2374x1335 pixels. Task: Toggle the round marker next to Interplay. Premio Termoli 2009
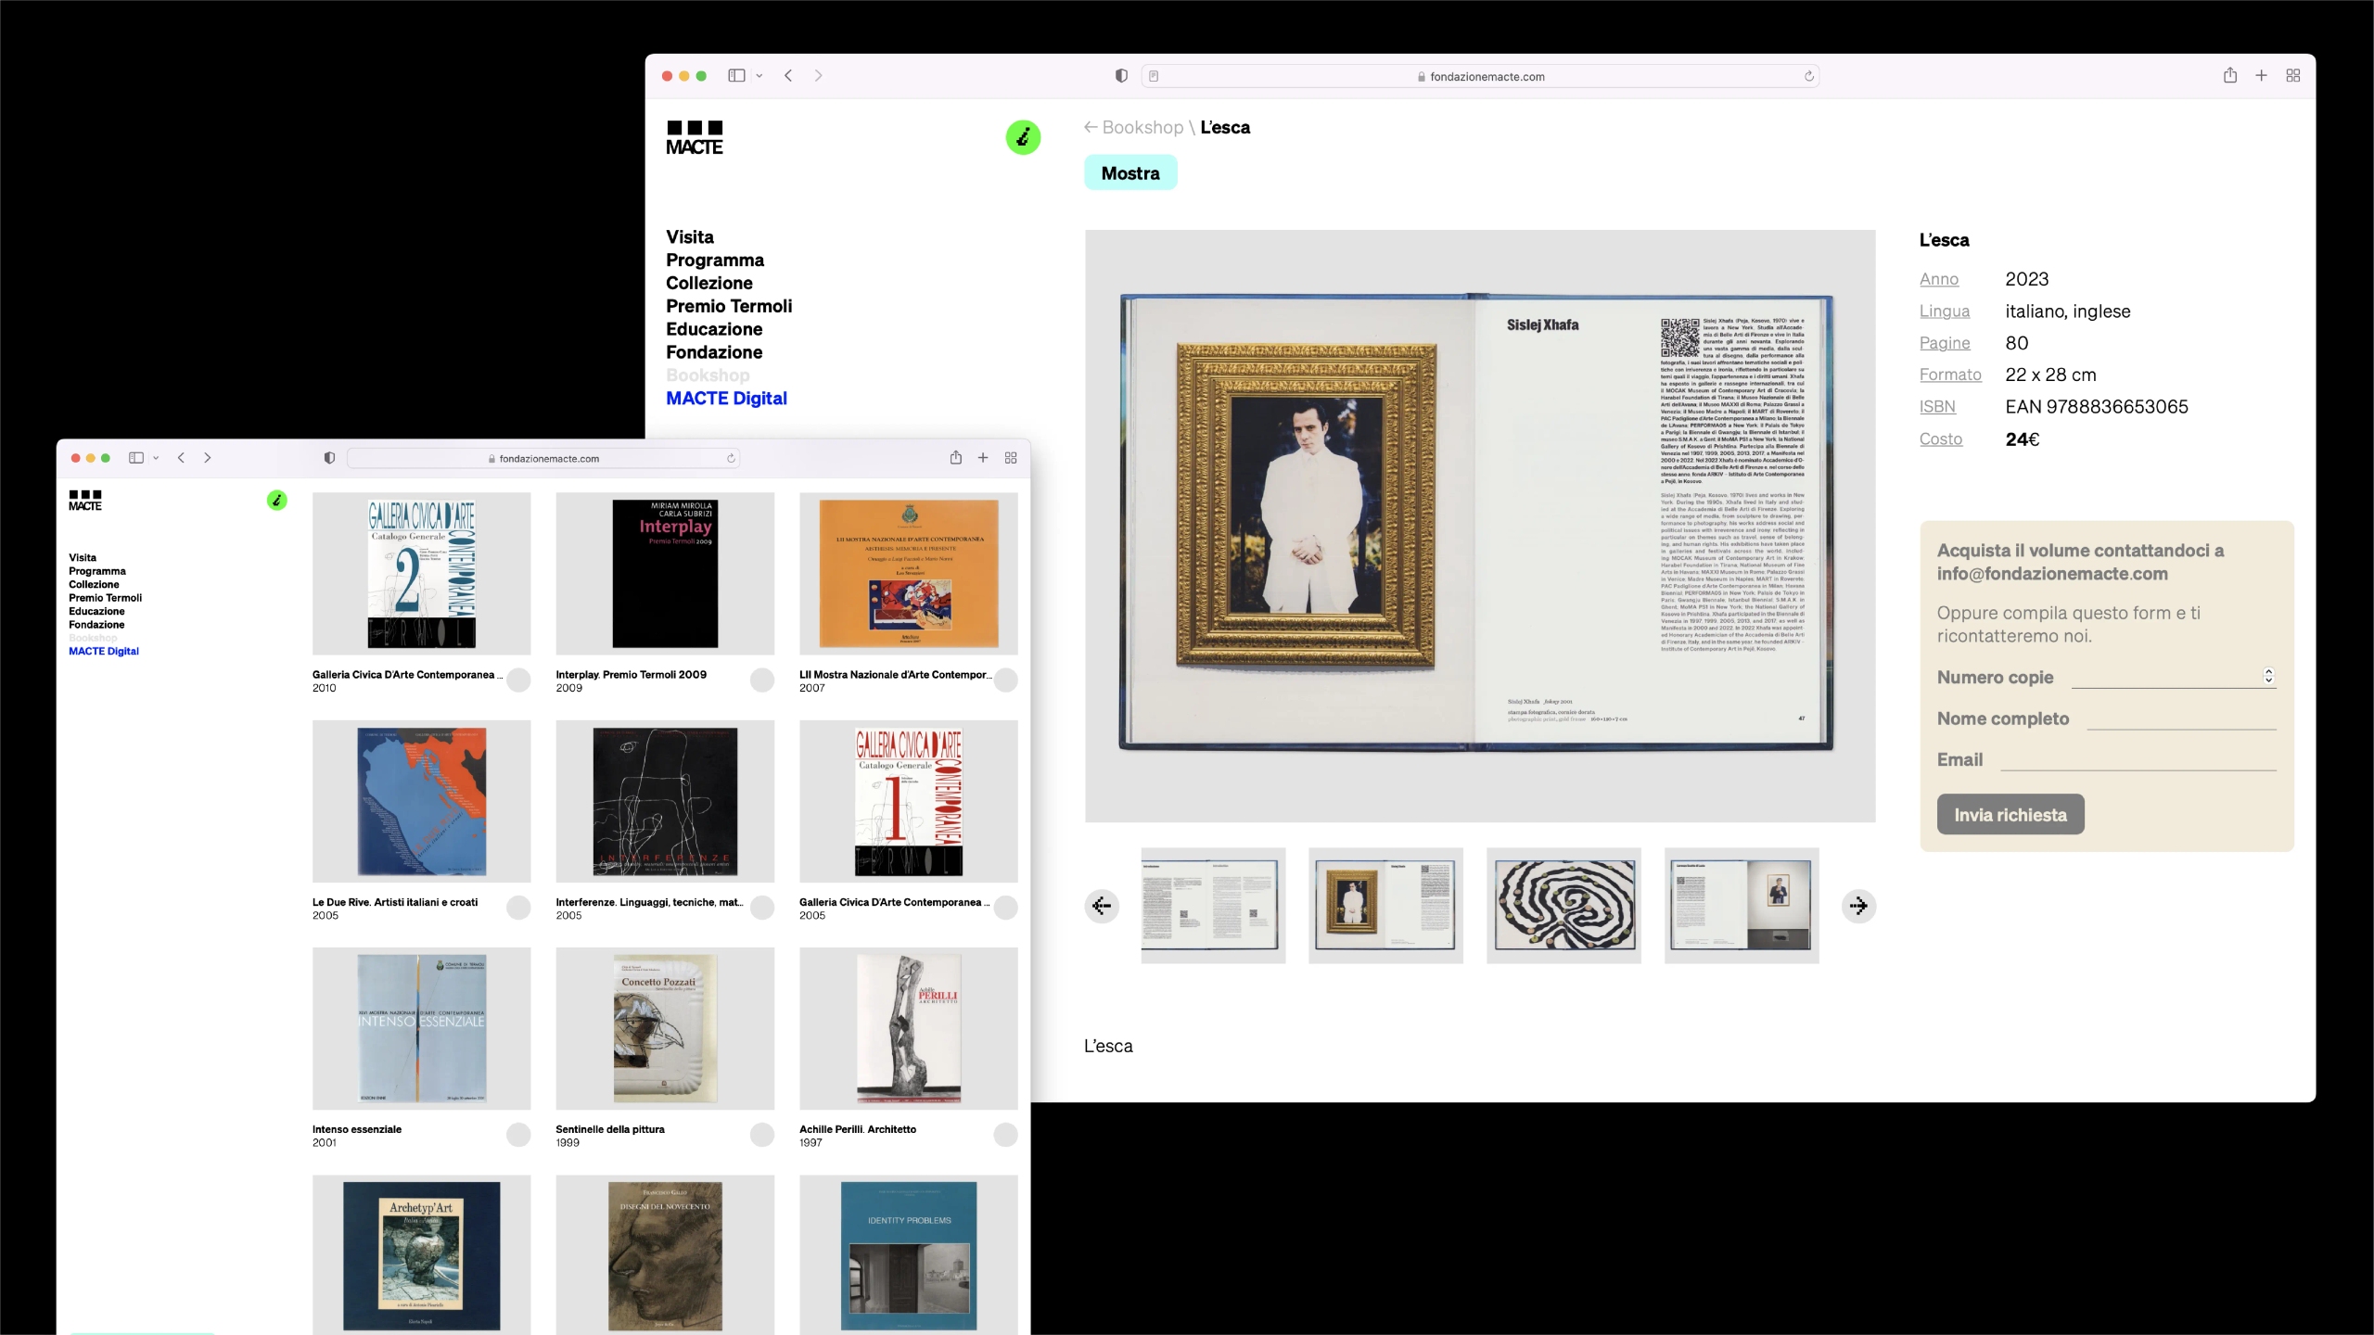761,680
